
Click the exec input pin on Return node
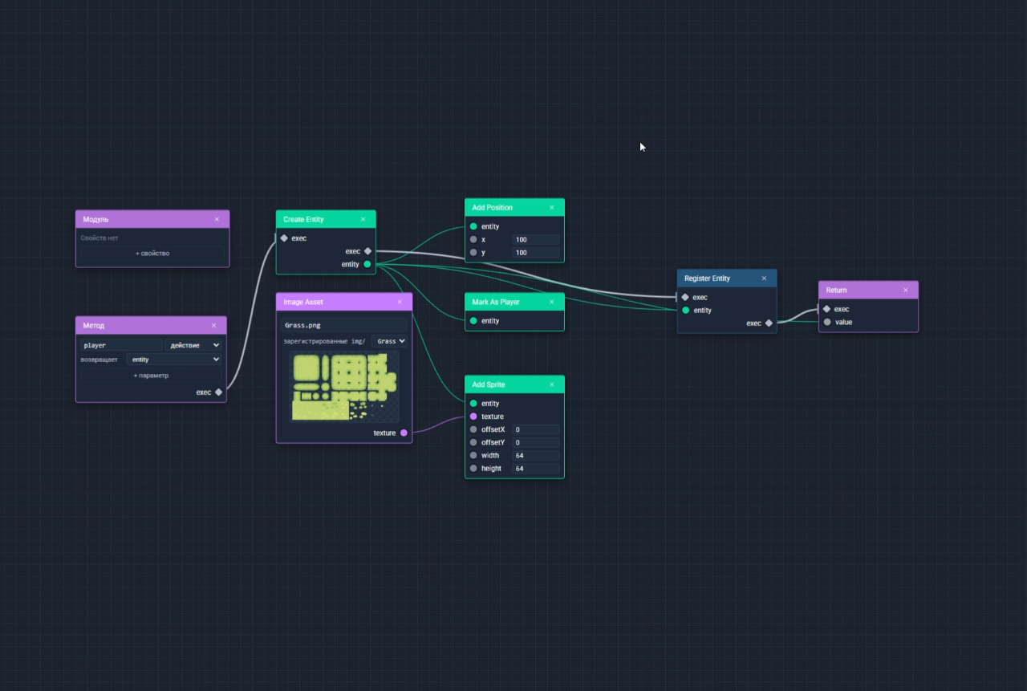click(x=827, y=309)
